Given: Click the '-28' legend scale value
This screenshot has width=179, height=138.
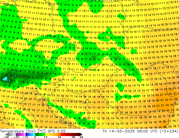Looking at the screenshot, I should pyautogui.click(x=6, y=137).
